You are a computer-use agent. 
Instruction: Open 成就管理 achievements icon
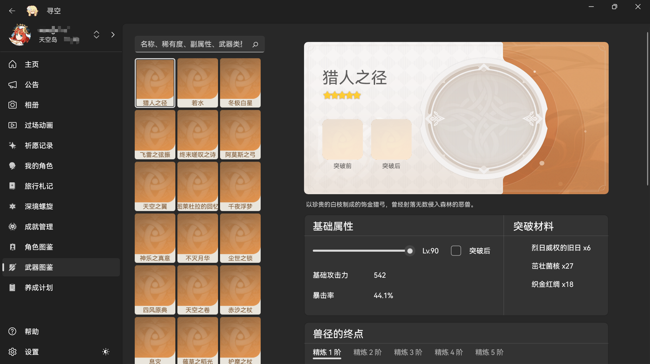click(x=13, y=227)
